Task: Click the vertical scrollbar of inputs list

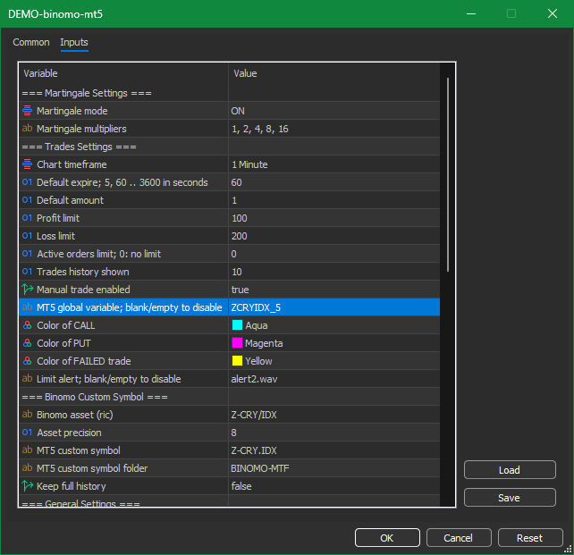Action: point(448,175)
